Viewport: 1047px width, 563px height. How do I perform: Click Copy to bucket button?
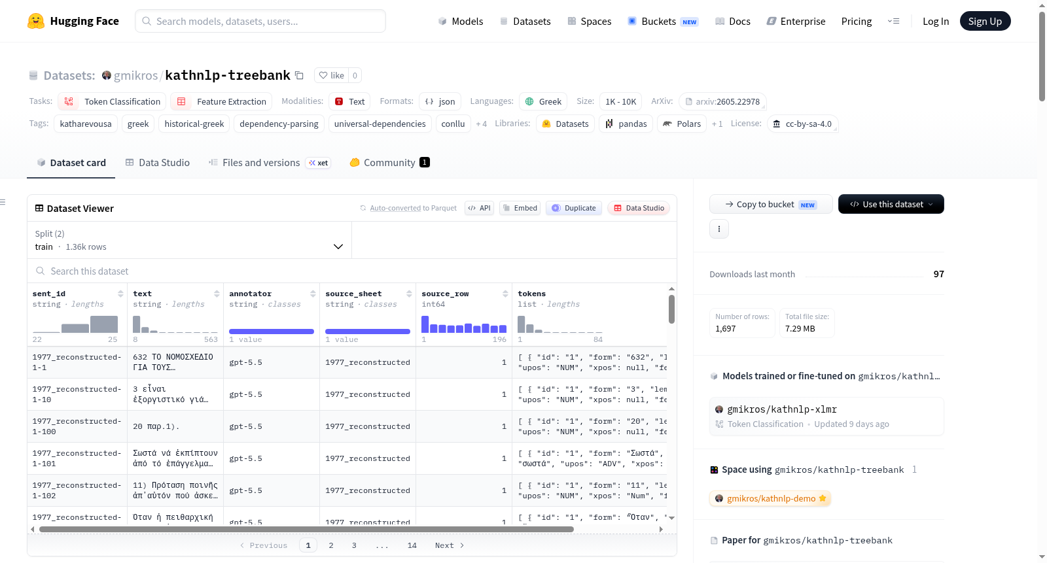click(x=771, y=204)
